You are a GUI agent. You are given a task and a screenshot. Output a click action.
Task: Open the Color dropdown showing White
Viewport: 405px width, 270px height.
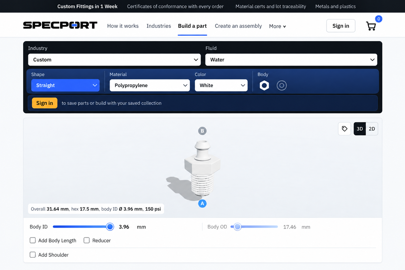(221, 85)
